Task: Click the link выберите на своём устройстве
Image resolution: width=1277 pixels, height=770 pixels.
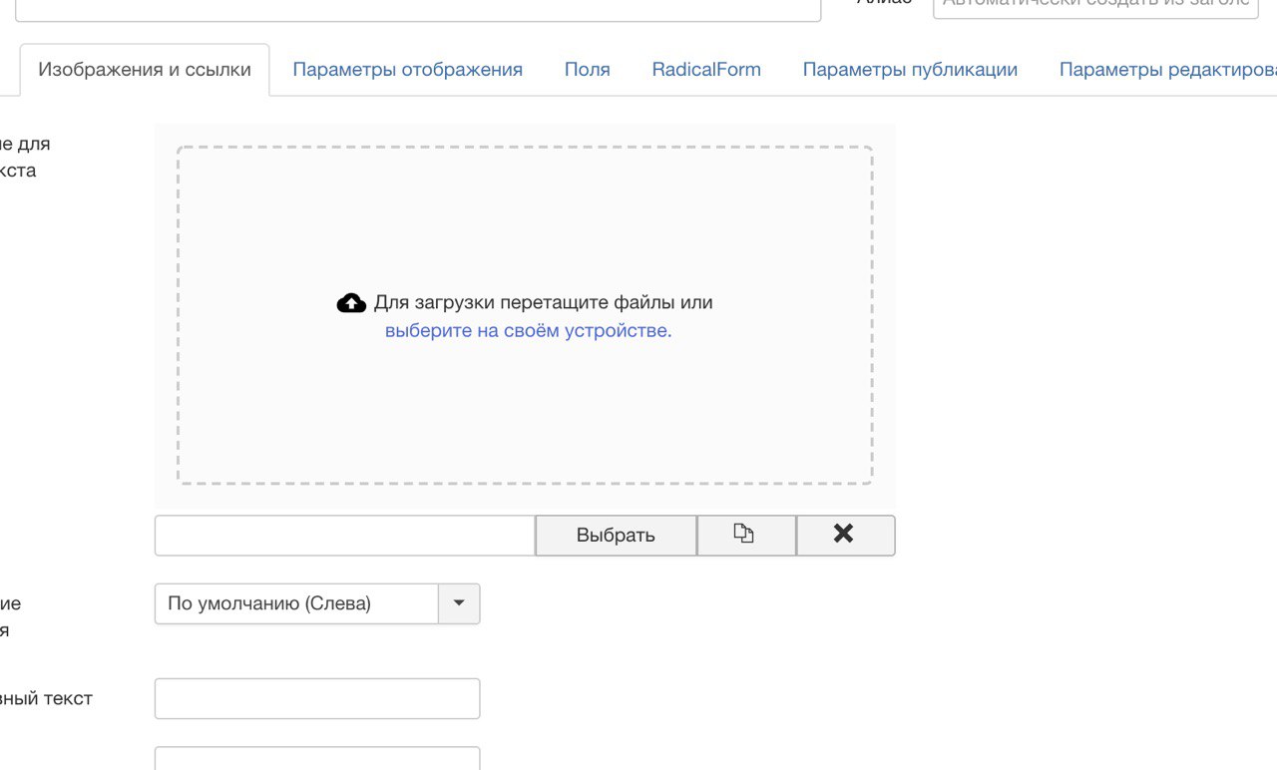Action: (x=528, y=331)
